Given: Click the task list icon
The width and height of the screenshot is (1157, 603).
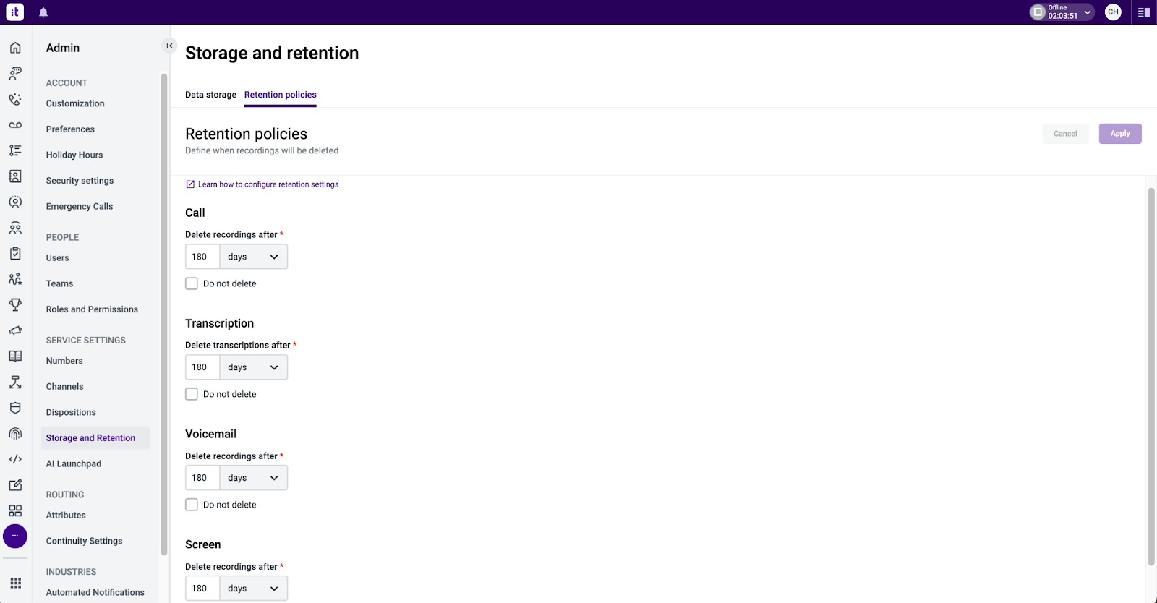Looking at the screenshot, I should [15, 150].
